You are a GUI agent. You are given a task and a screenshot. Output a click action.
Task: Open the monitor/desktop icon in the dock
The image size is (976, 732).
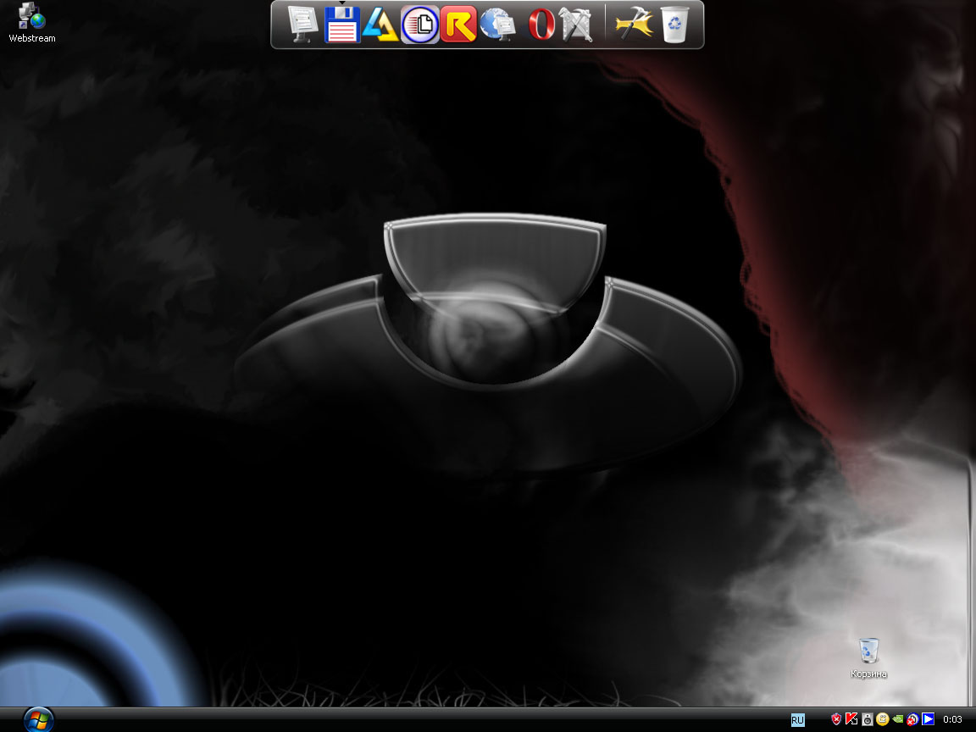click(302, 25)
